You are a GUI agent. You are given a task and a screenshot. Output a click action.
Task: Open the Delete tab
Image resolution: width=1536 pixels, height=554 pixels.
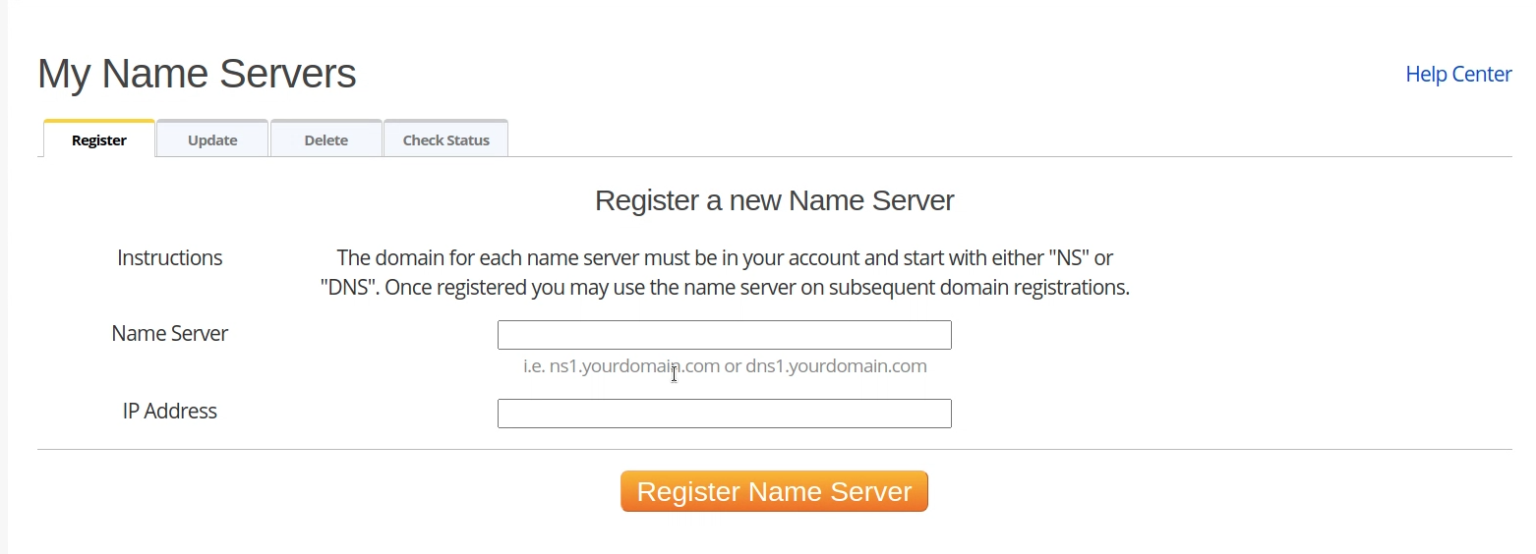tap(326, 139)
